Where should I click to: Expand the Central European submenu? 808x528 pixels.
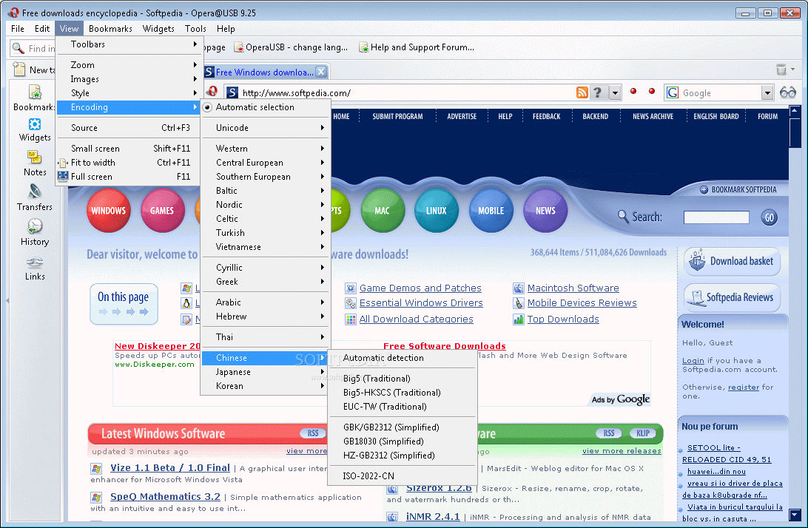266,162
